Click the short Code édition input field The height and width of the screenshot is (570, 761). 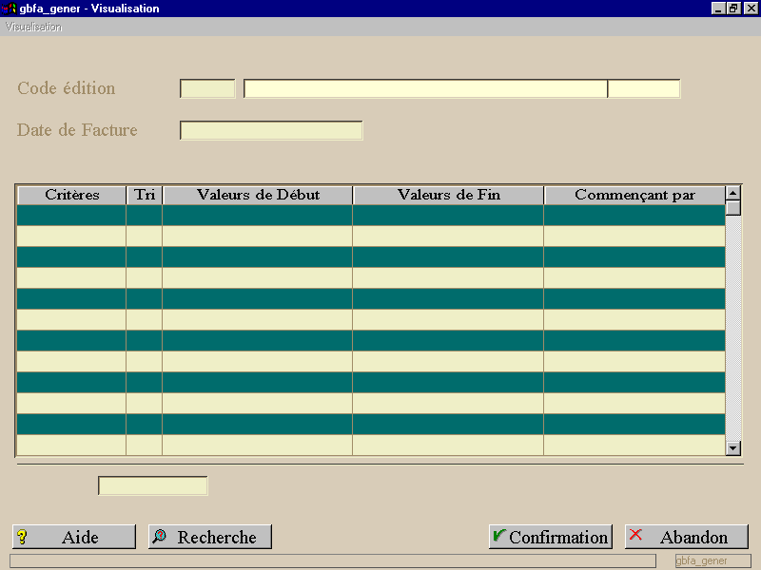207,88
